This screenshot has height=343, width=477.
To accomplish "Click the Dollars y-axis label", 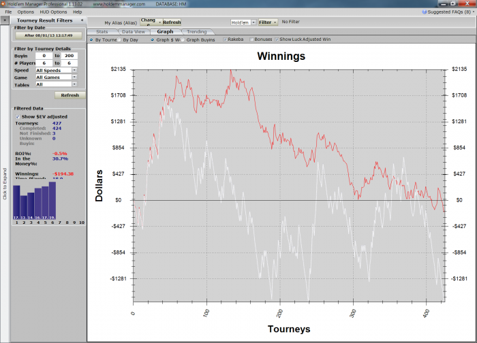I will (99, 186).
